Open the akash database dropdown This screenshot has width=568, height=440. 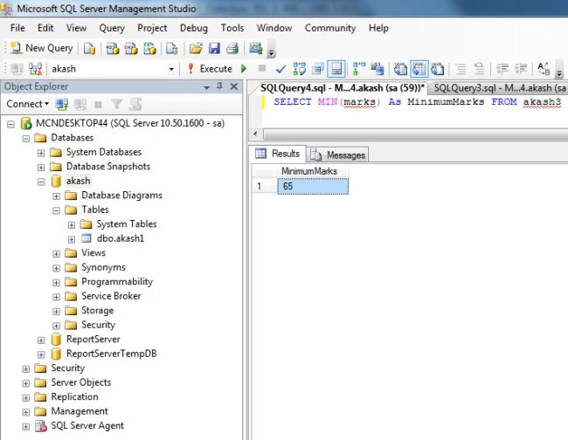tap(171, 69)
